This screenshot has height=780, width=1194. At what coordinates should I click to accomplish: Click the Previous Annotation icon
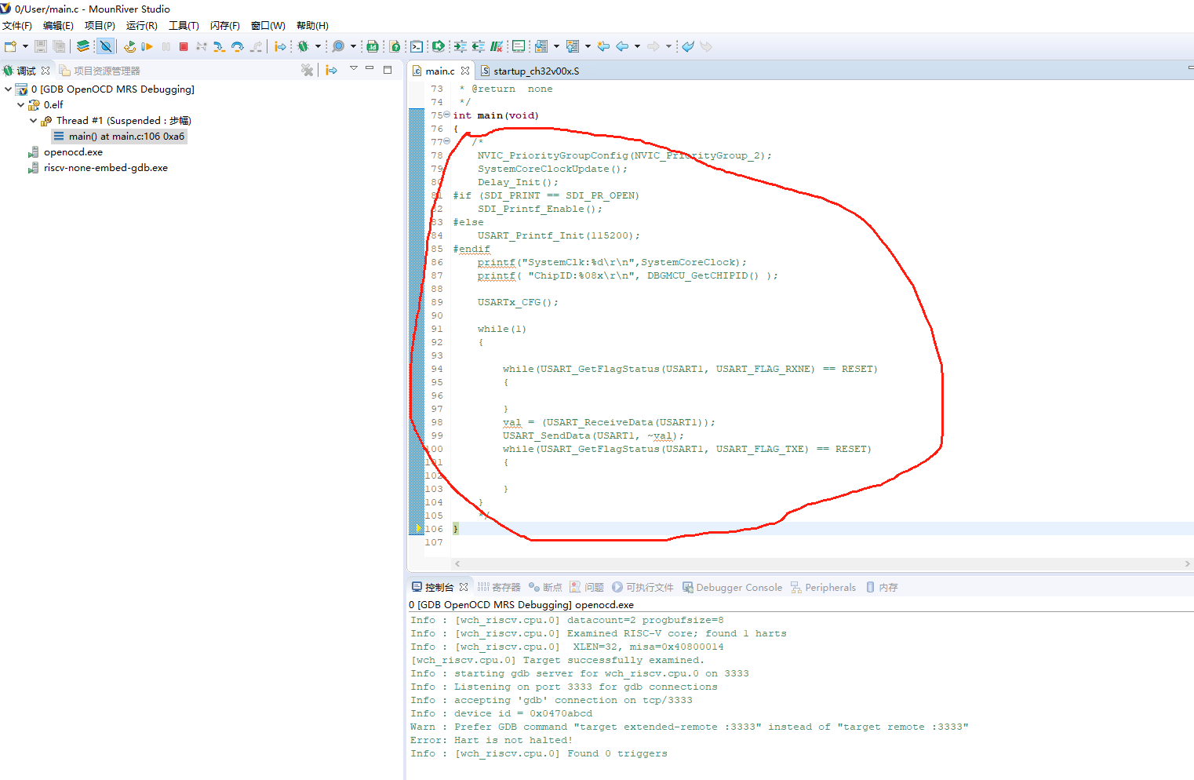click(x=573, y=46)
